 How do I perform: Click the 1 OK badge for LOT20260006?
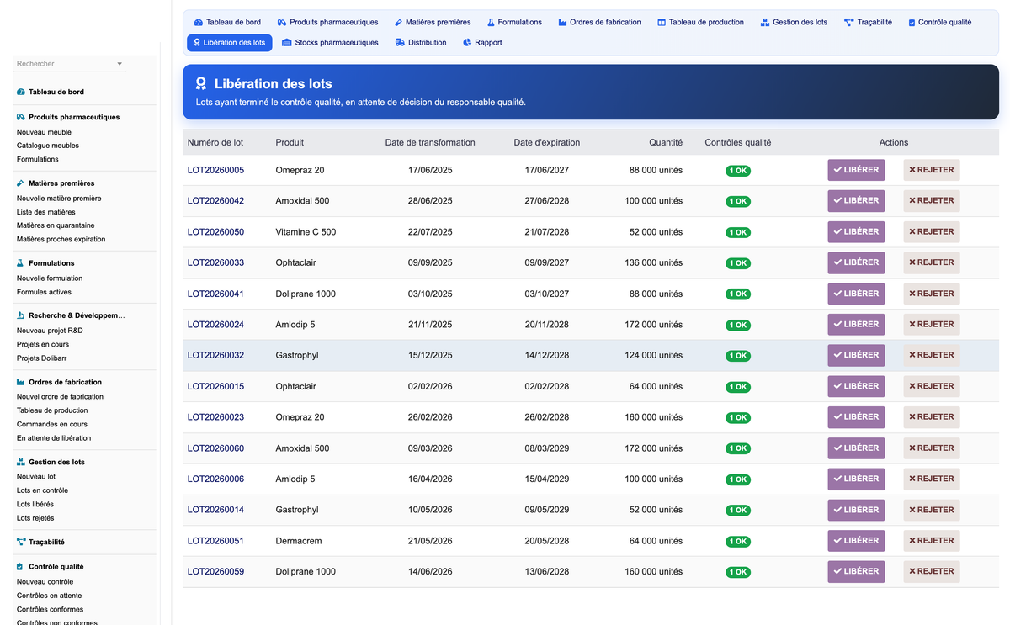(x=738, y=479)
